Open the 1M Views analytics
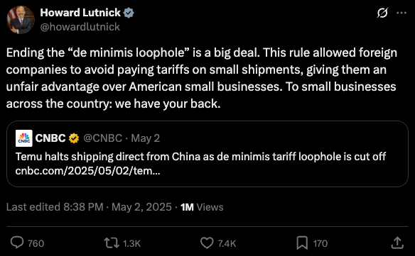The width and height of the screenshot is (415, 256). pos(202,207)
